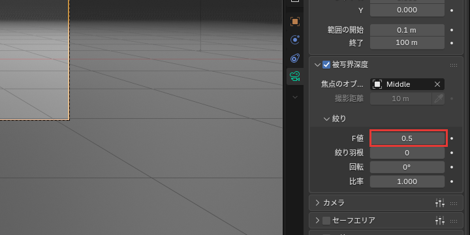470x235 pixels.
Task: Animate Y value with its keyframe dot
Action: point(452,10)
